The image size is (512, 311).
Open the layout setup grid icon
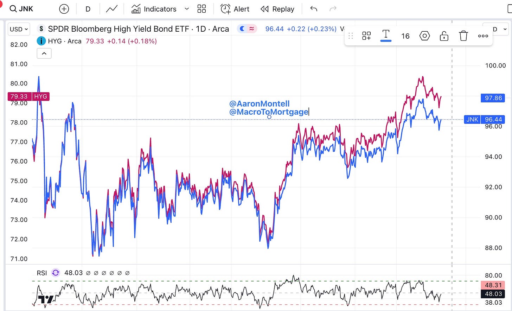tap(202, 9)
